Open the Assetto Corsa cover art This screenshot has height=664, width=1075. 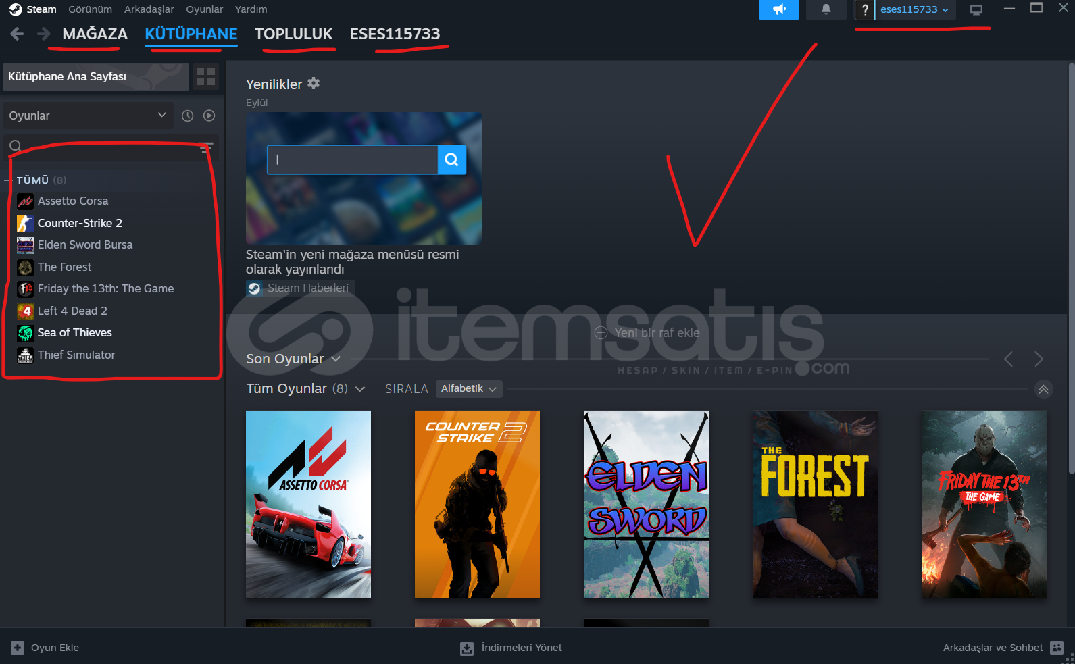tap(308, 505)
